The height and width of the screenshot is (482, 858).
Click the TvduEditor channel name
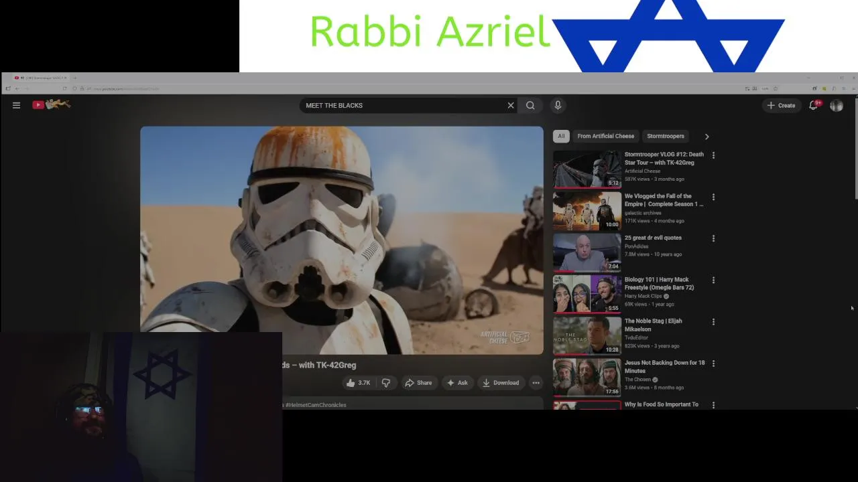pyautogui.click(x=636, y=337)
